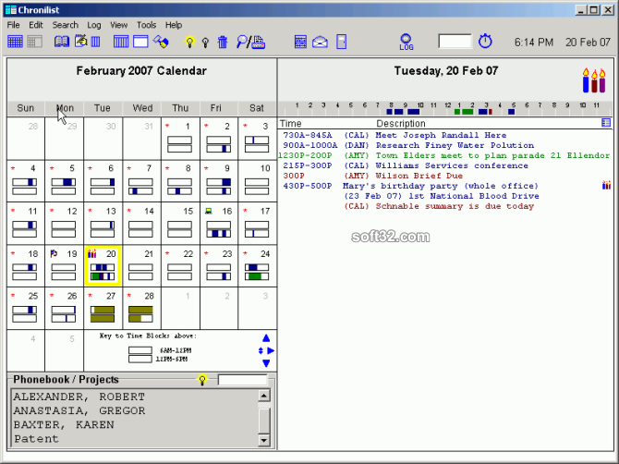Click the magnifying glass search icon
Viewport: 619px width, 464px height.
click(241, 42)
